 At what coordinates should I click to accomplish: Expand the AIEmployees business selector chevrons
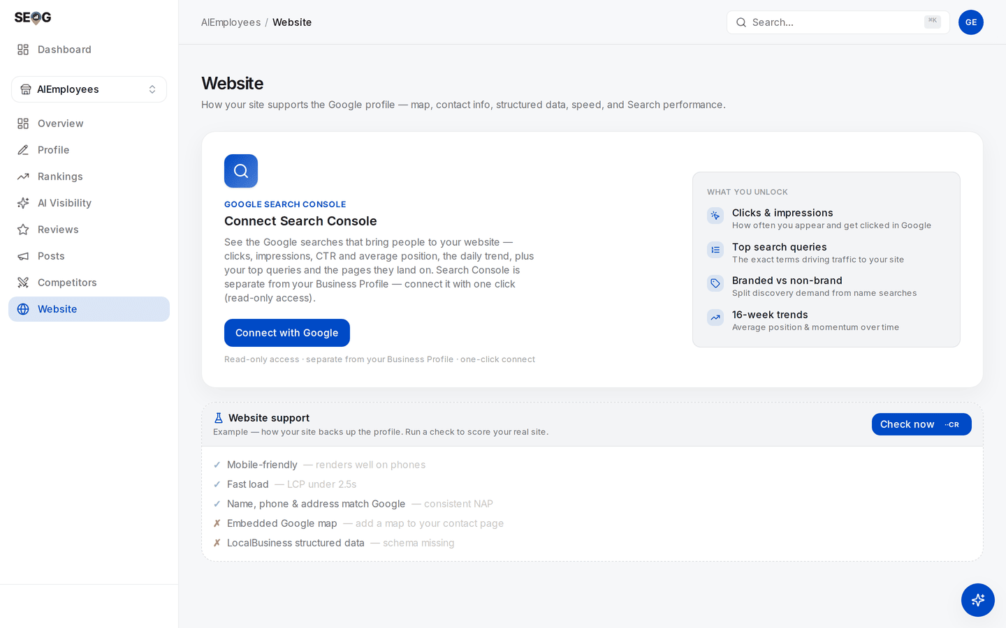pyautogui.click(x=152, y=89)
